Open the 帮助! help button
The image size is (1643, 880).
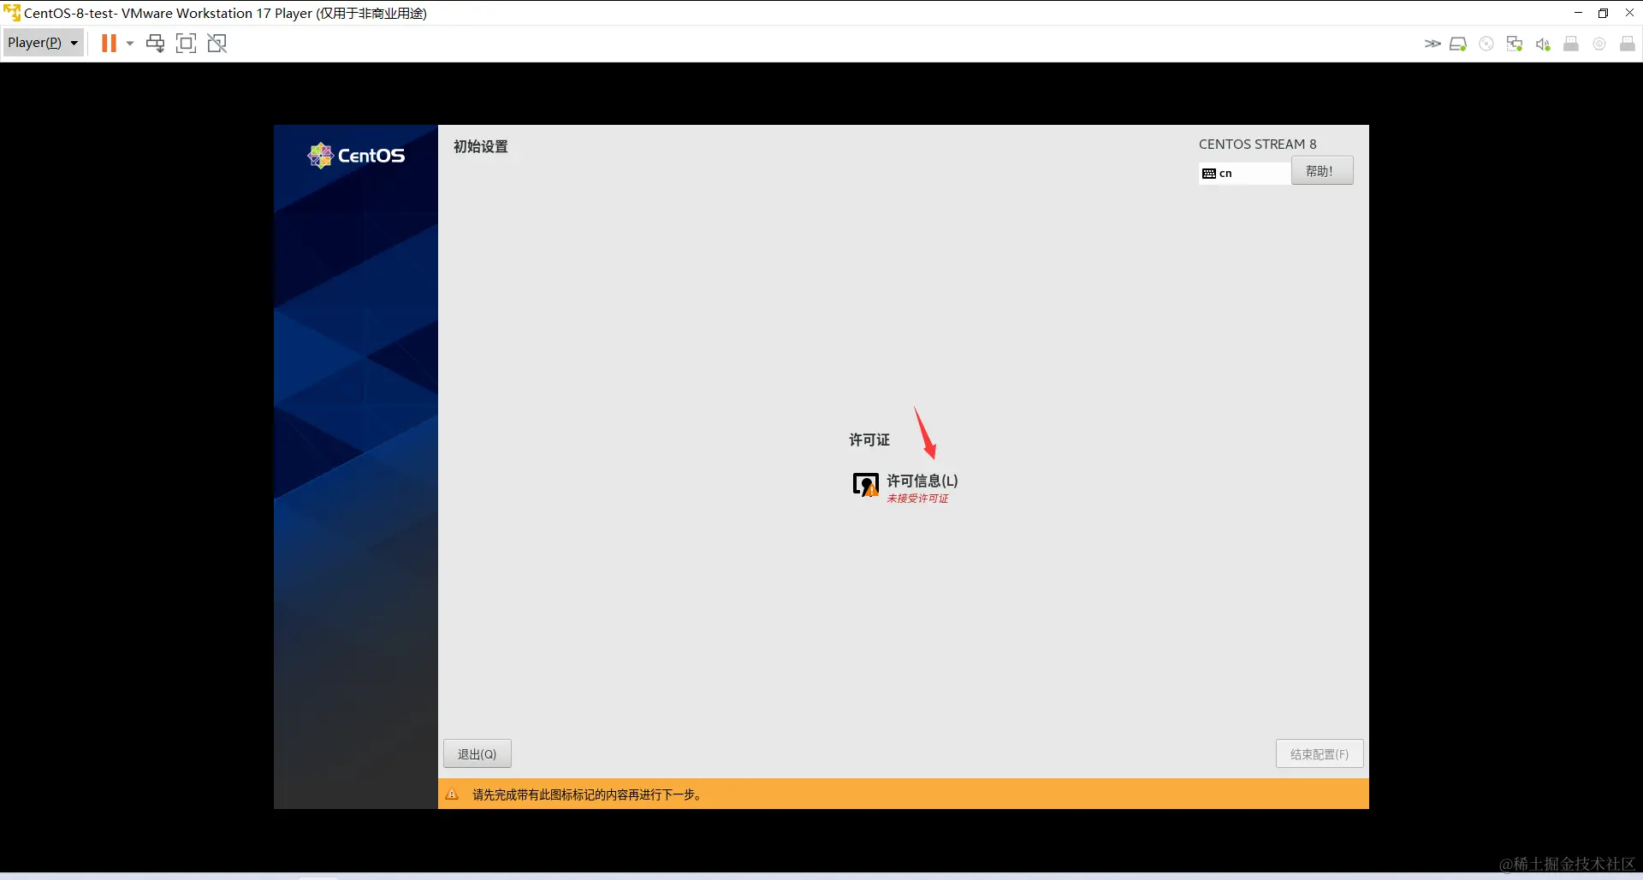tap(1322, 171)
